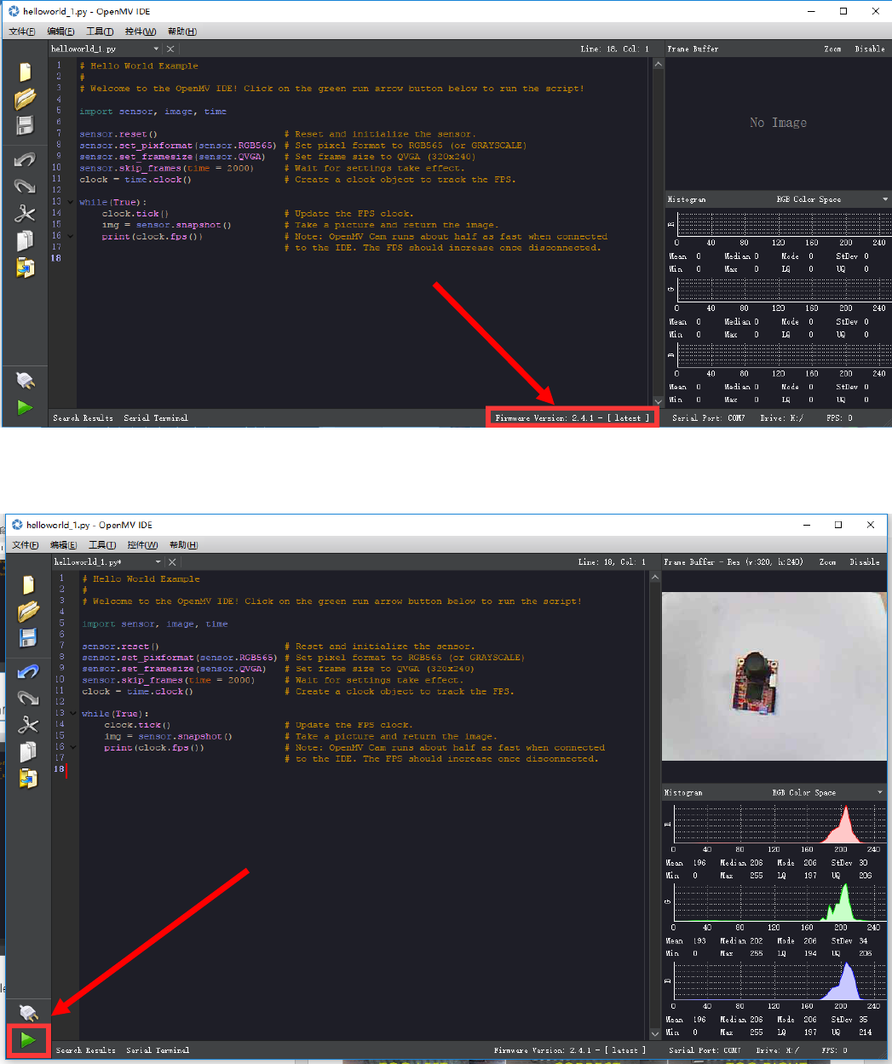This screenshot has height=1064, width=892.
Task: Click Line: 18, Col: 1 in lower window
Action: coord(612,562)
